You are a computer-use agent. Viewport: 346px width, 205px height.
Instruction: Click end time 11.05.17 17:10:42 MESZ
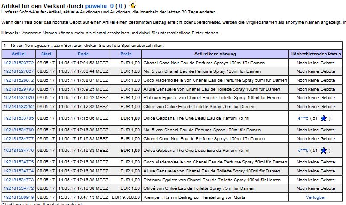click(83, 98)
